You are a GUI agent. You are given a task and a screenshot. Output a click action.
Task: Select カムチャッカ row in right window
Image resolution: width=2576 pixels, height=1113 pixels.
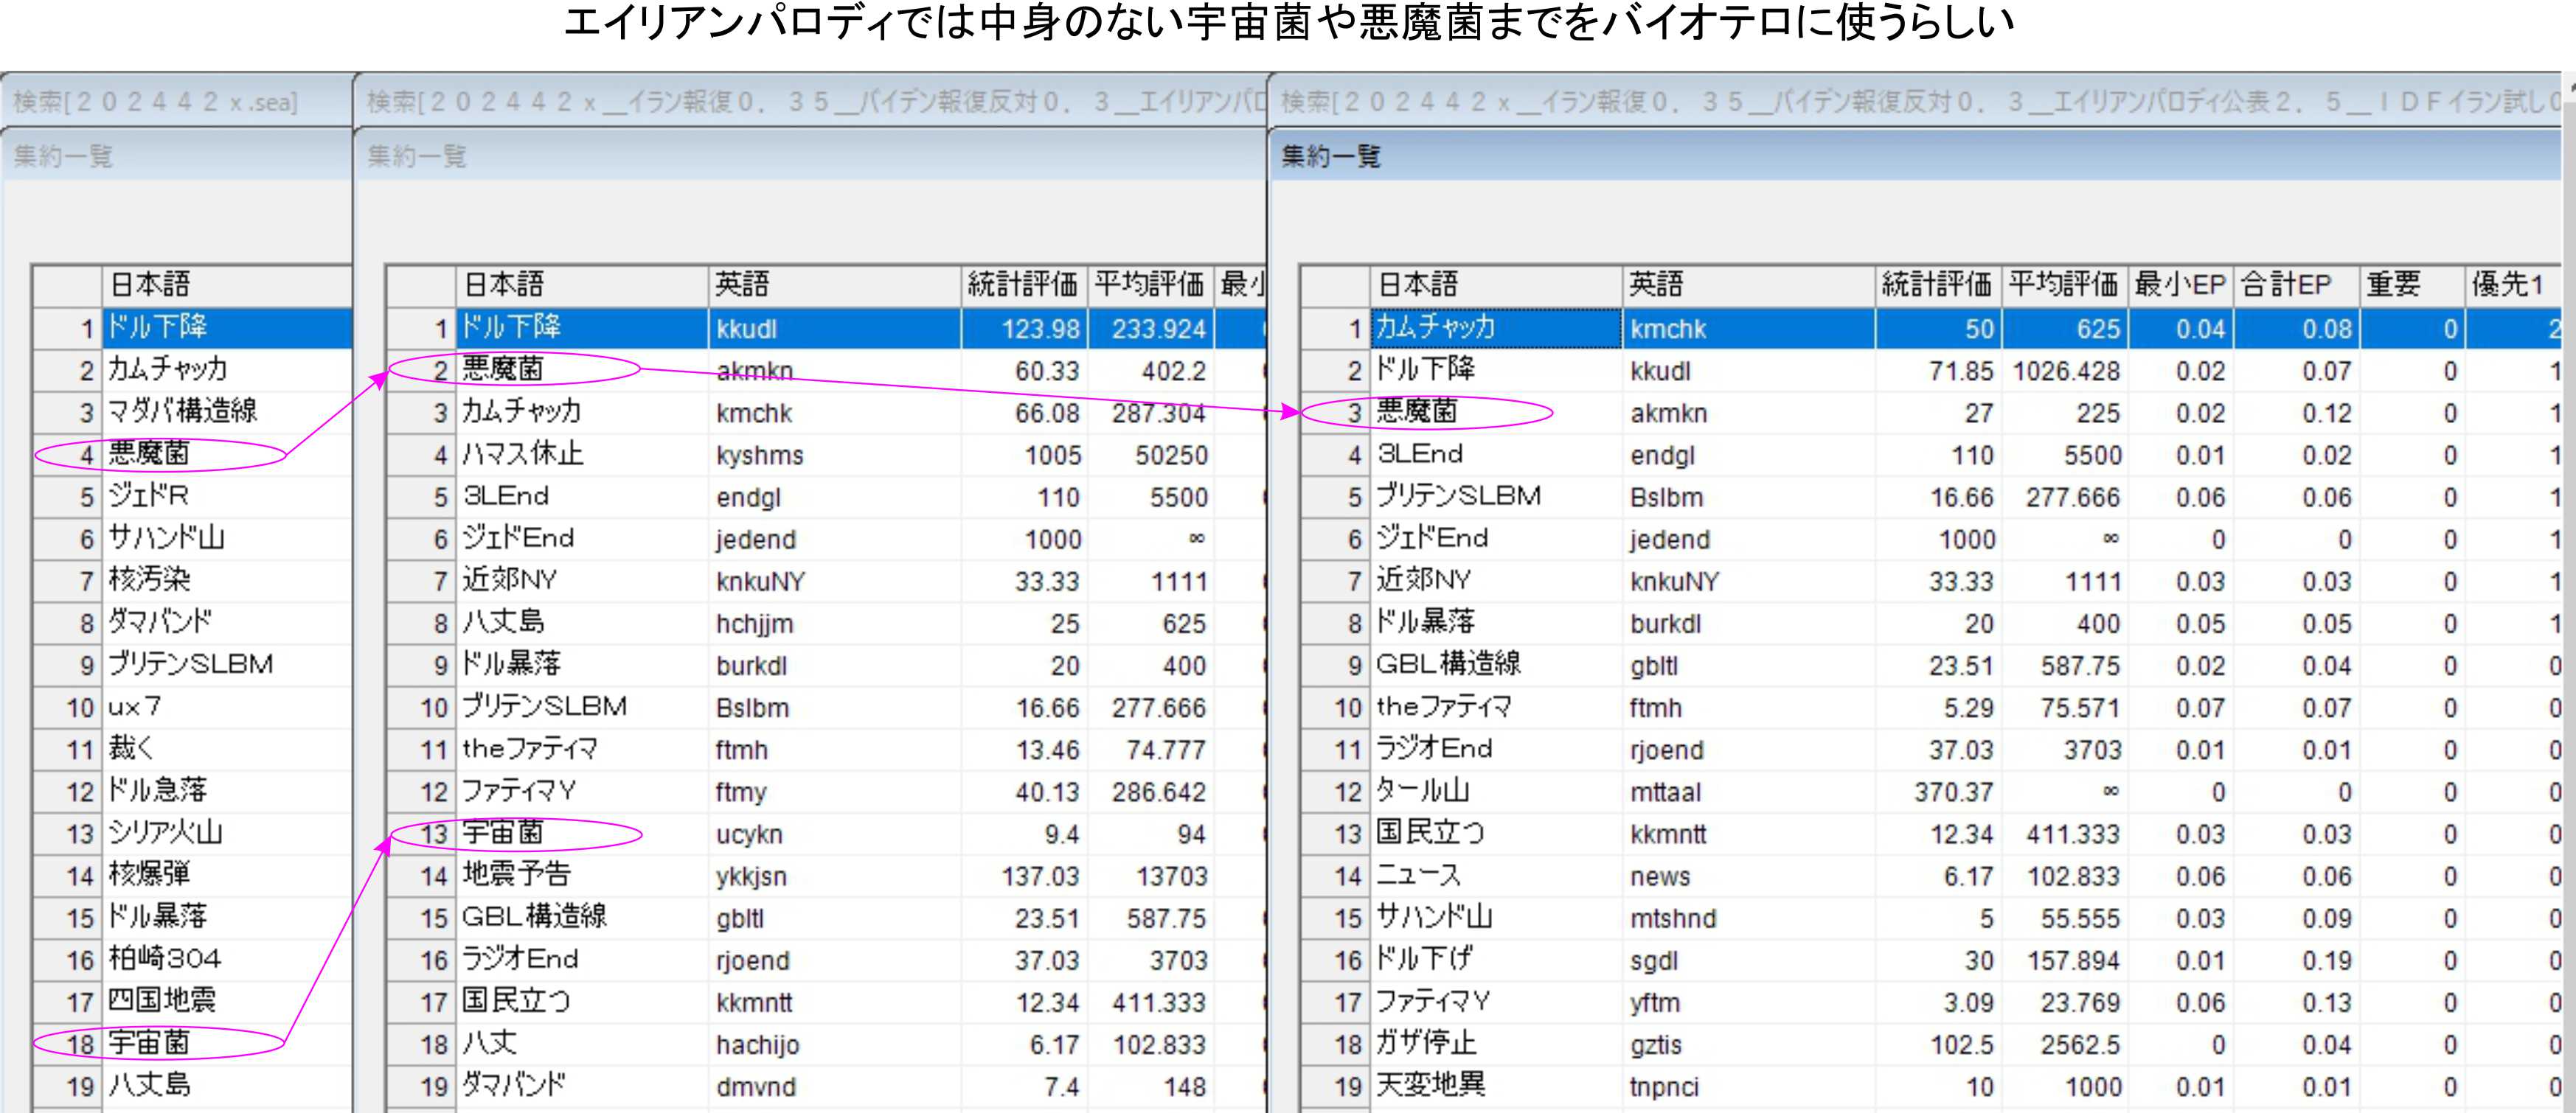pyautogui.click(x=1932, y=329)
